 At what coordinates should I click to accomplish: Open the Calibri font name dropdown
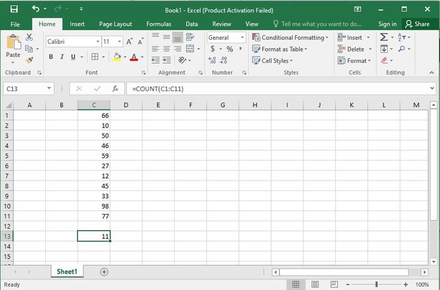(x=98, y=42)
